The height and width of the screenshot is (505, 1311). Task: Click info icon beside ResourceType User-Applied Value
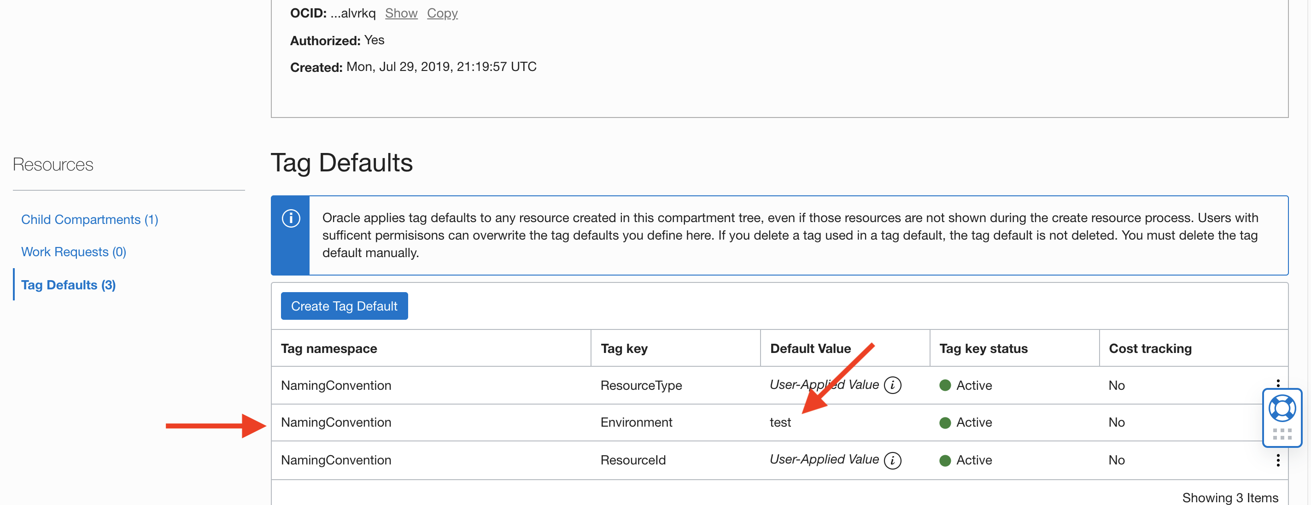[892, 385]
